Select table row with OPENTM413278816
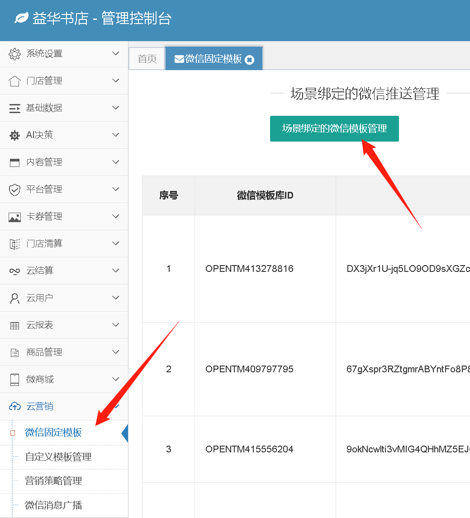470x518 pixels. click(249, 269)
